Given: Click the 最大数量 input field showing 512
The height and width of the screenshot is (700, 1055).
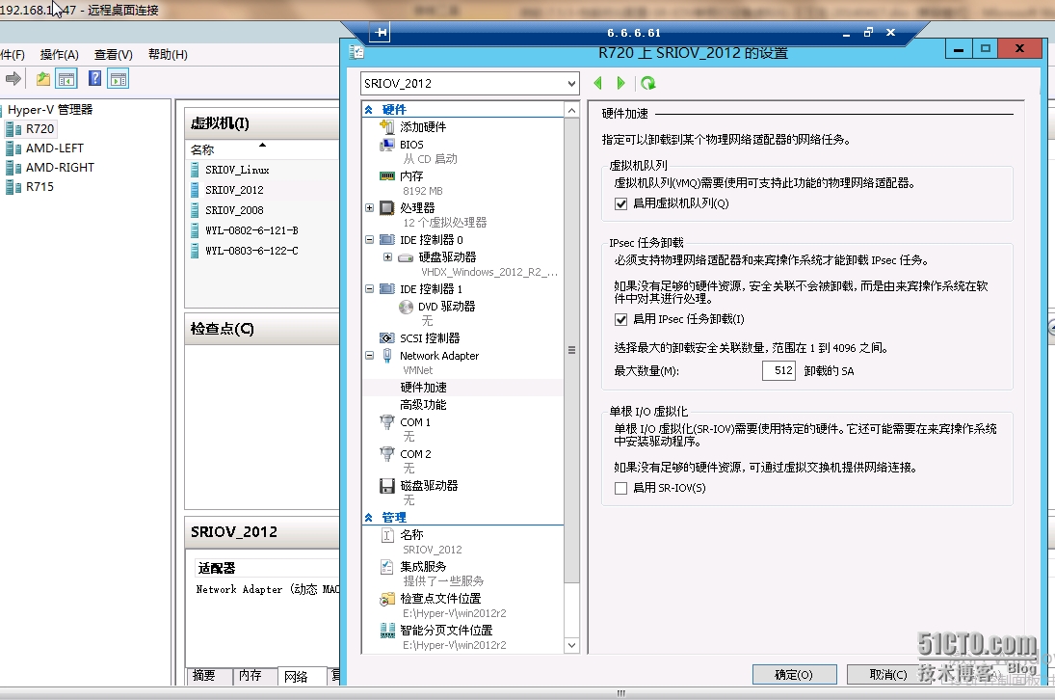Looking at the screenshot, I should point(778,370).
